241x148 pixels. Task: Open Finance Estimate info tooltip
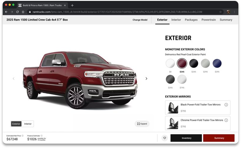click(41, 136)
